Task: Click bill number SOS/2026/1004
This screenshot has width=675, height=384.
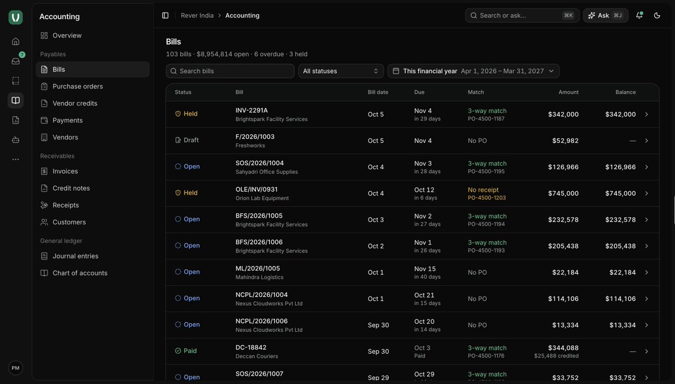Action: [260, 163]
